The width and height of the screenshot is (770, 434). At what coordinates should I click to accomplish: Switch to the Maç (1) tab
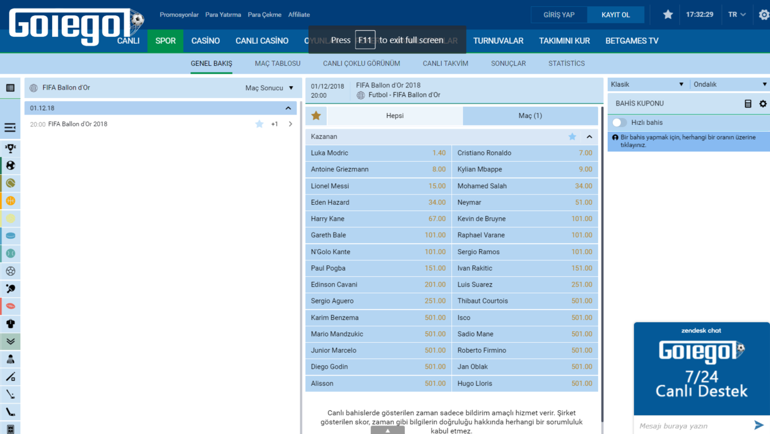click(x=530, y=116)
